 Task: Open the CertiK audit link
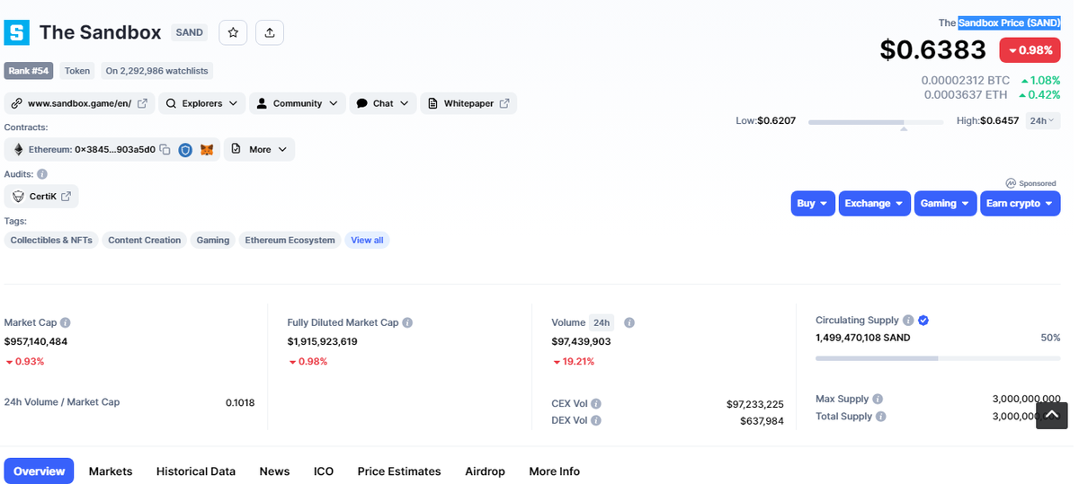pyautogui.click(x=41, y=196)
